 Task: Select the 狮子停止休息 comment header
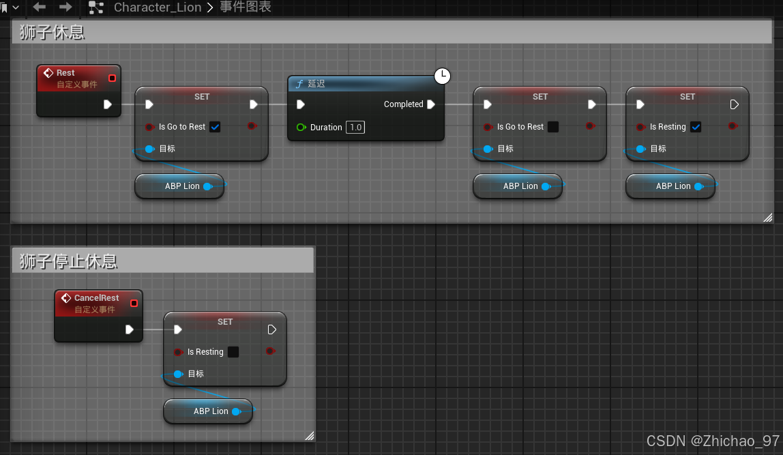coord(163,261)
